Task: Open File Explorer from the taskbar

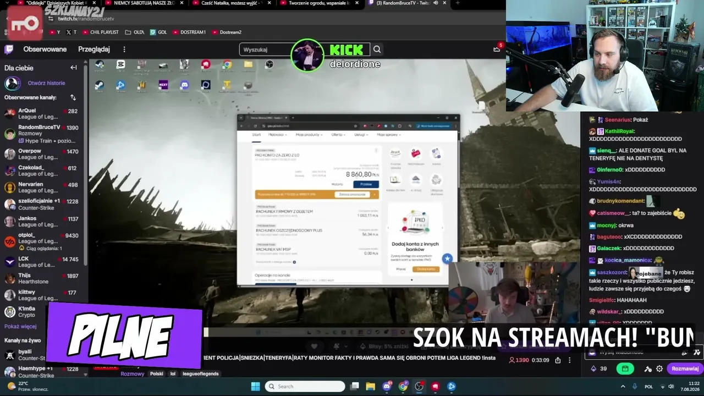Action: coord(371,386)
